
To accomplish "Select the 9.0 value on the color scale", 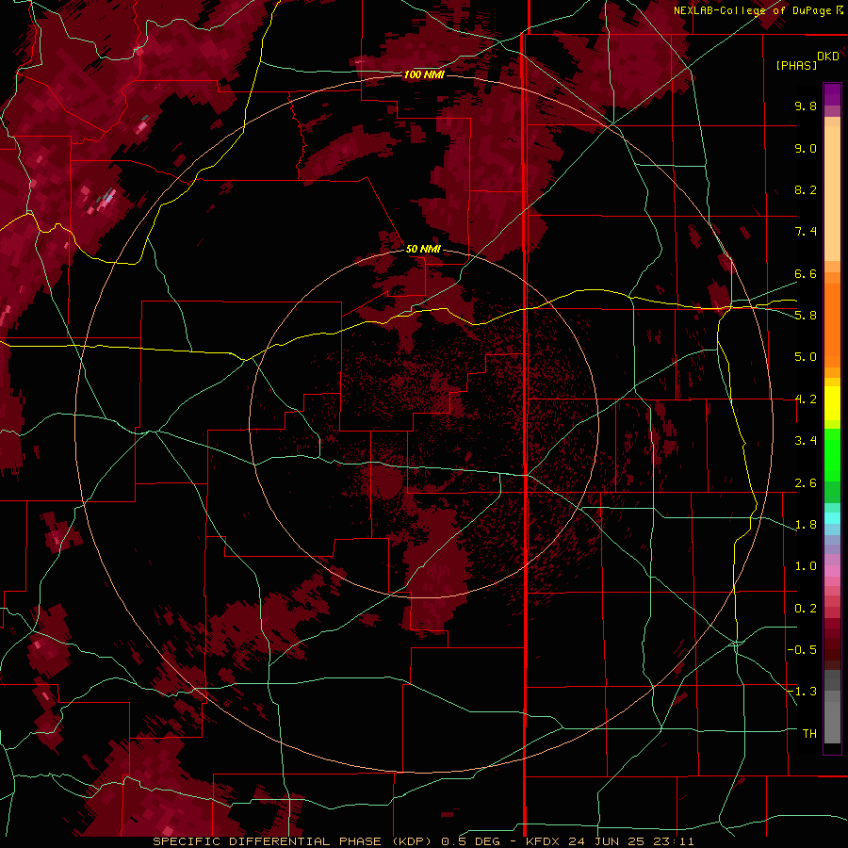I will click(806, 148).
